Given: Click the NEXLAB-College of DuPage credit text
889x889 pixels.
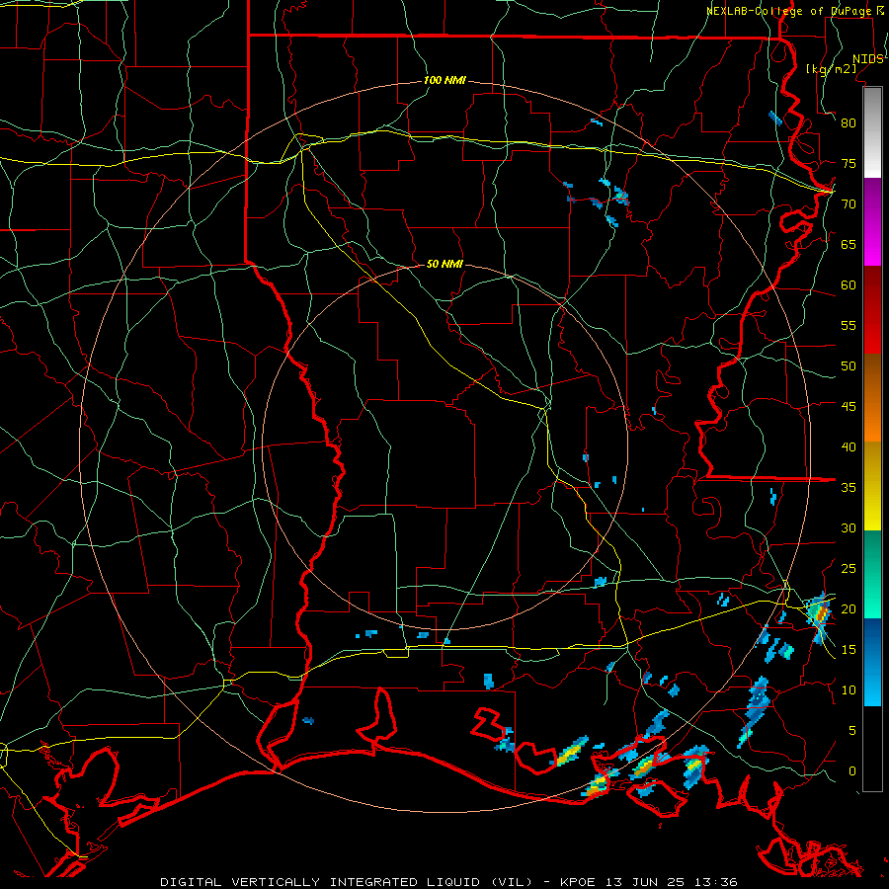Looking at the screenshot, I should 790,11.
